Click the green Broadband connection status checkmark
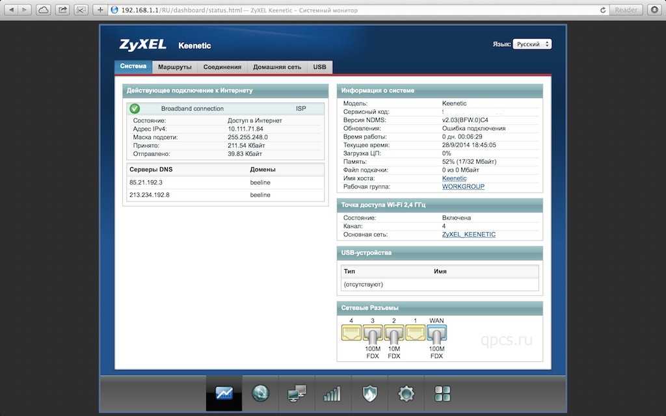This screenshot has height=416, width=666. (135, 109)
